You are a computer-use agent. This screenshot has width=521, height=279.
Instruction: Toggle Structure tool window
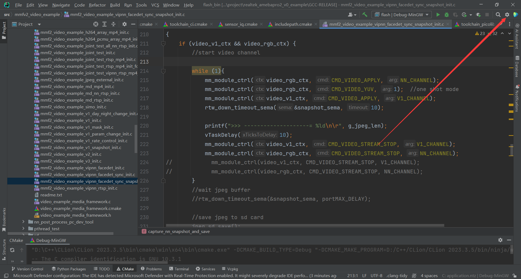[x=4, y=250]
